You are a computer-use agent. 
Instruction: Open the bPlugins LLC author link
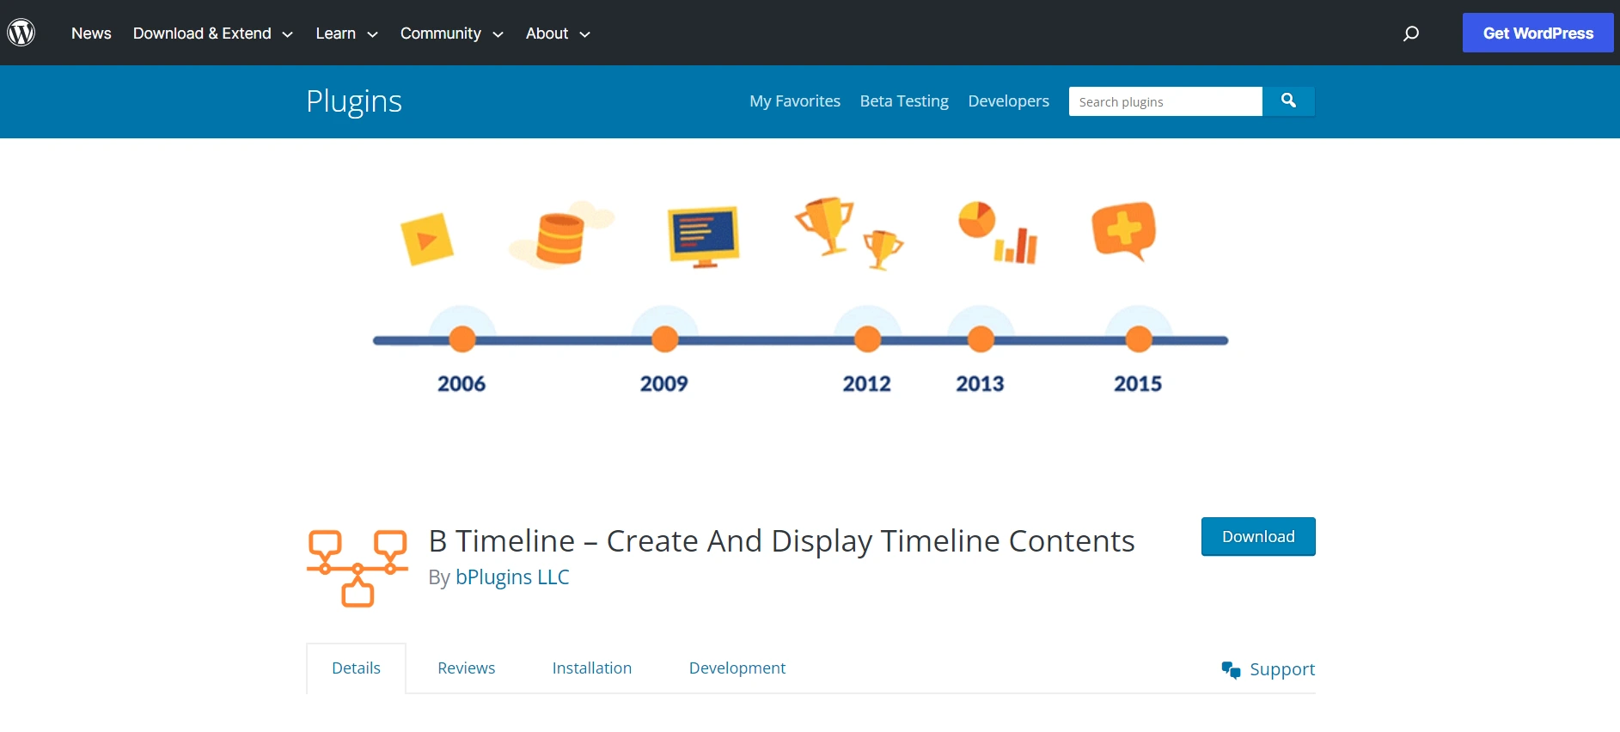[512, 577]
